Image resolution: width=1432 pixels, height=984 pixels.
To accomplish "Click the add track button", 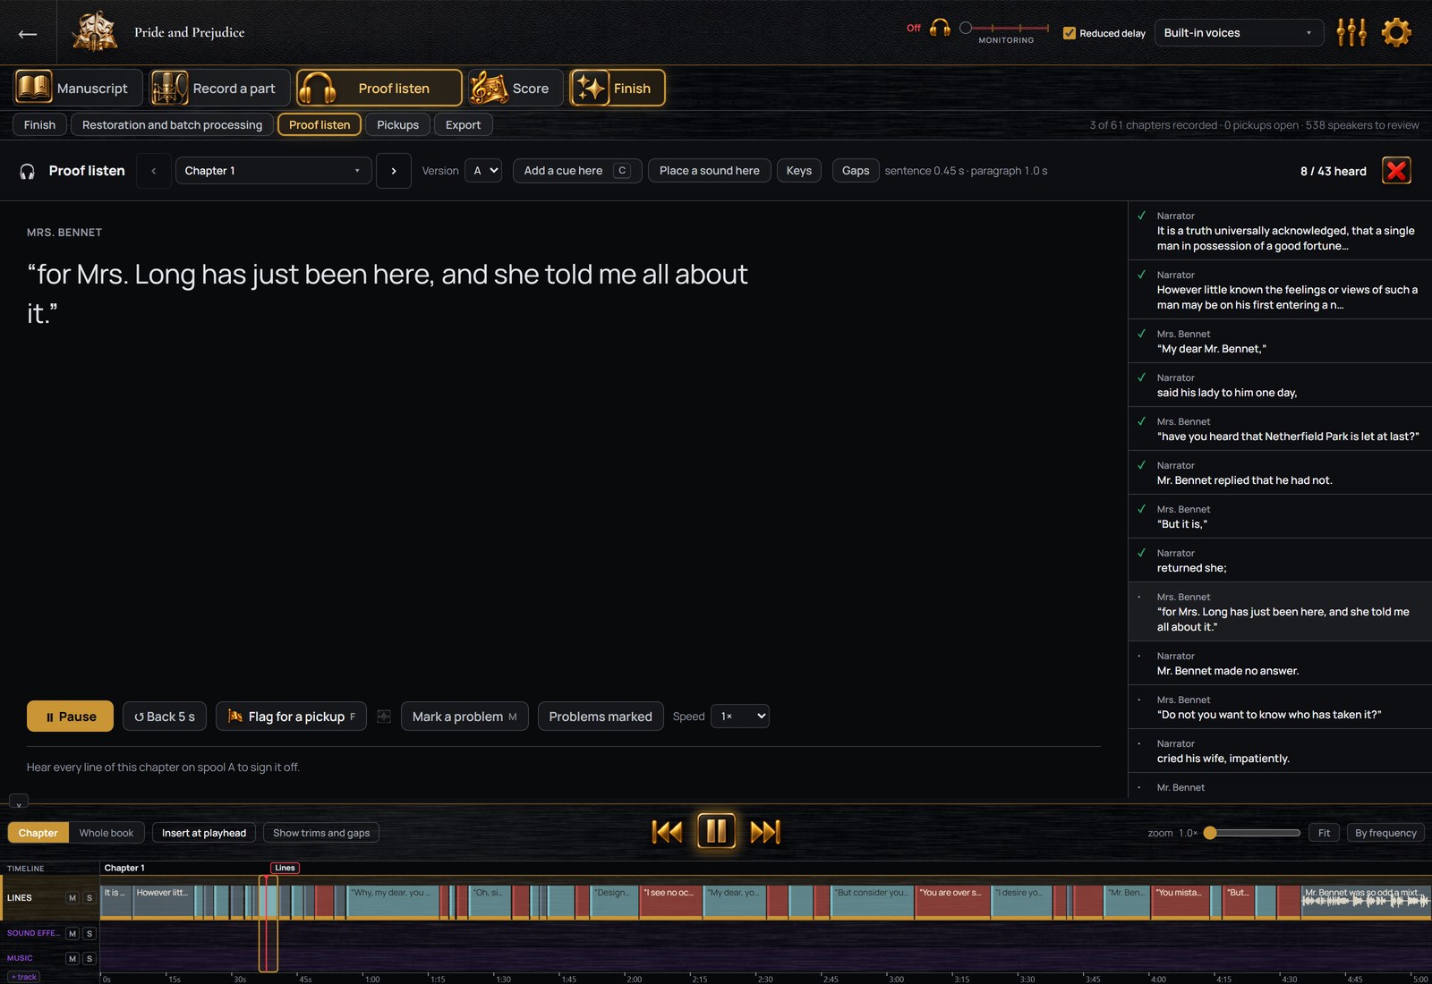I will pyautogui.click(x=24, y=977).
